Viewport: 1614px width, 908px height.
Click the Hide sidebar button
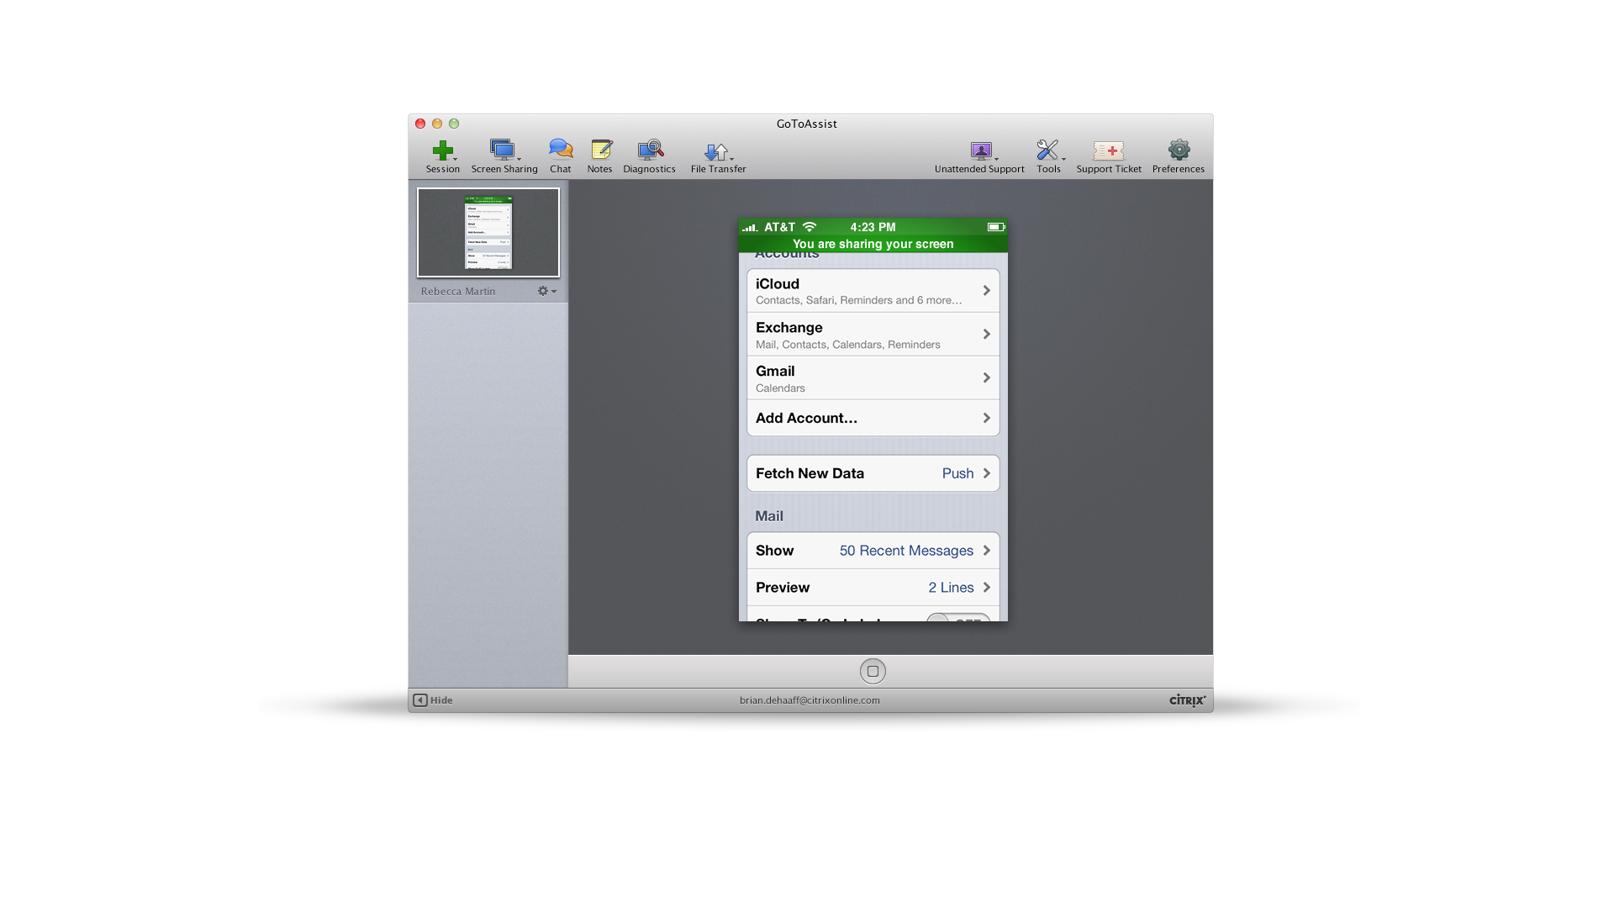click(433, 699)
